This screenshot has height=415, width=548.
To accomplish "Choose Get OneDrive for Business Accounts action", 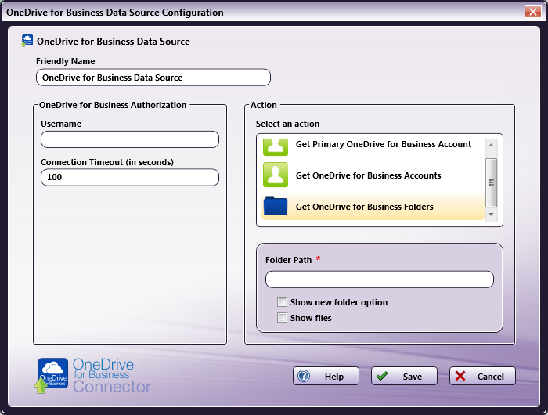I will 373,175.
